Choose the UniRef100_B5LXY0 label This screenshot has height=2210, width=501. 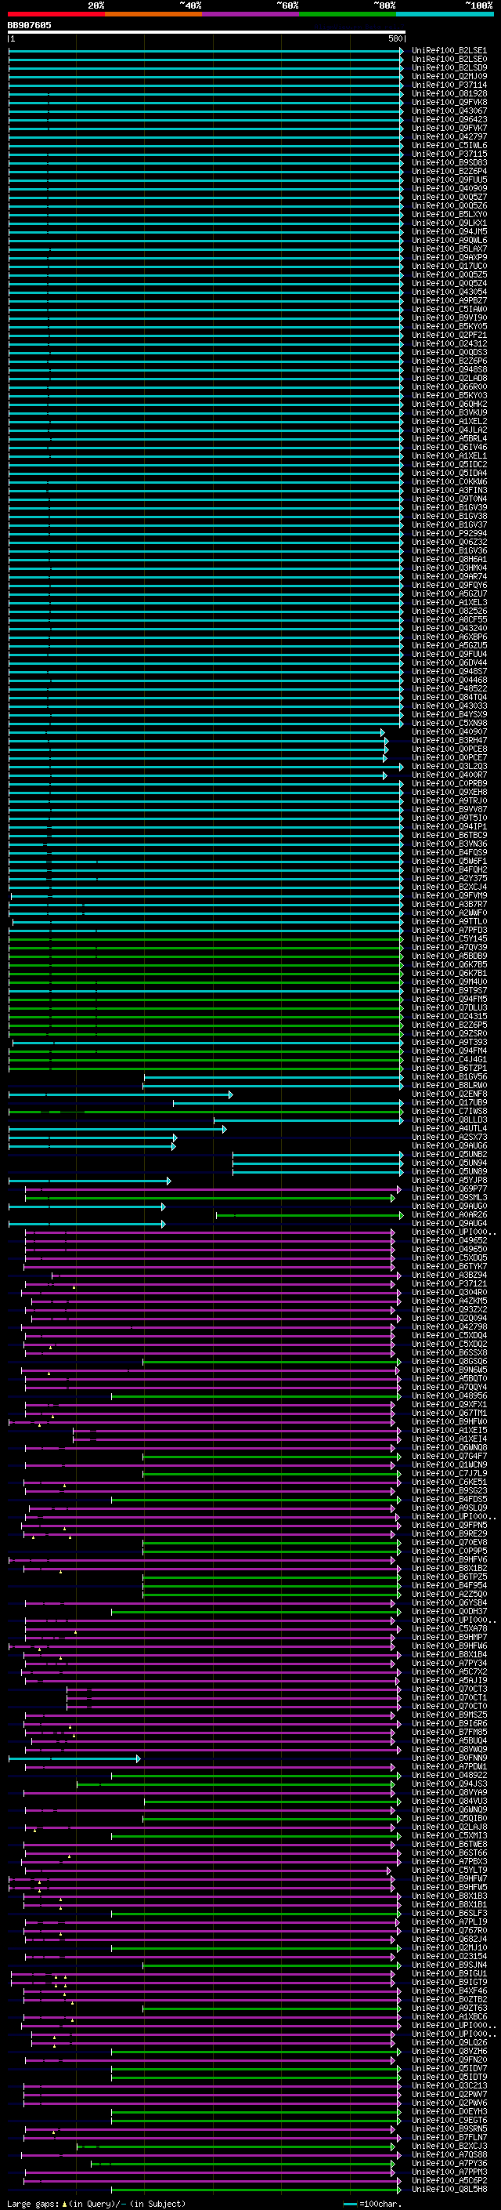[x=449, y=215]
